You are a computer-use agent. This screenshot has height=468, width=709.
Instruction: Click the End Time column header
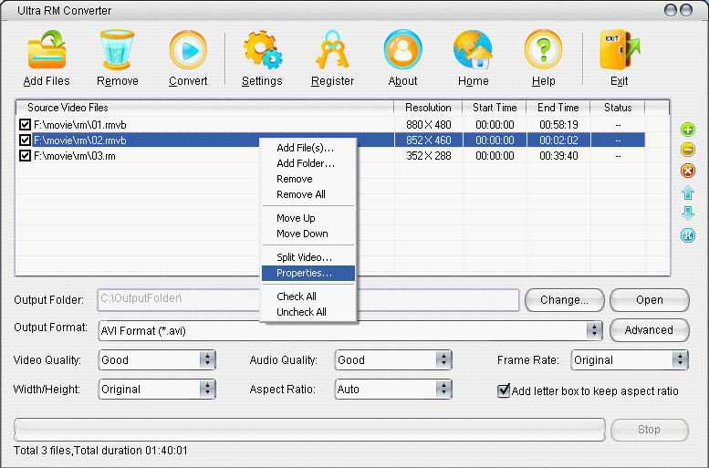point(558,108)
